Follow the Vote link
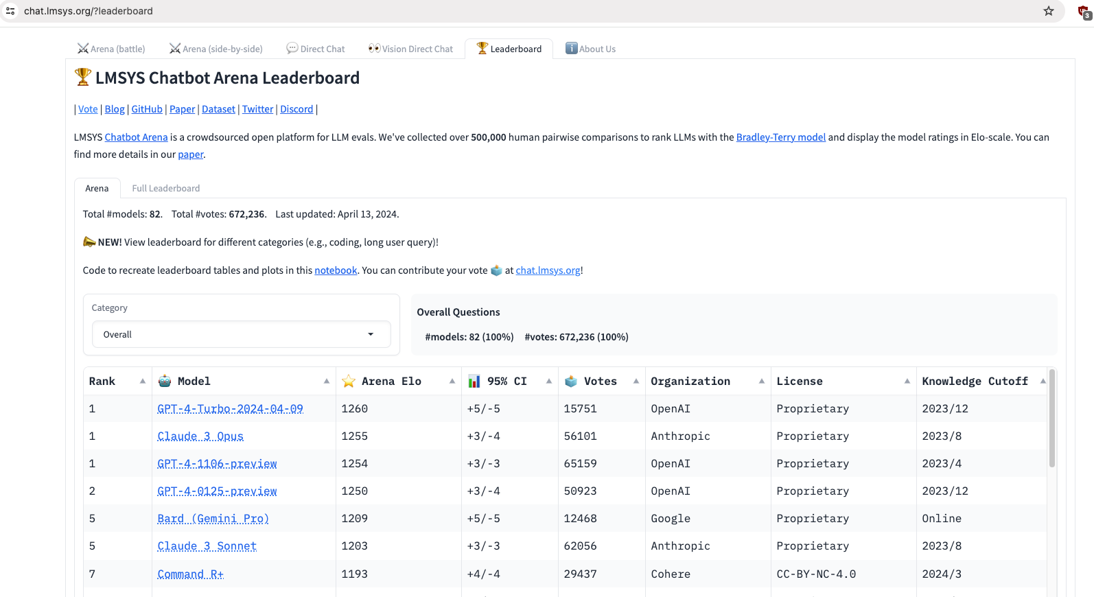Screen dimensions: 1094x597 pos(88,109)
